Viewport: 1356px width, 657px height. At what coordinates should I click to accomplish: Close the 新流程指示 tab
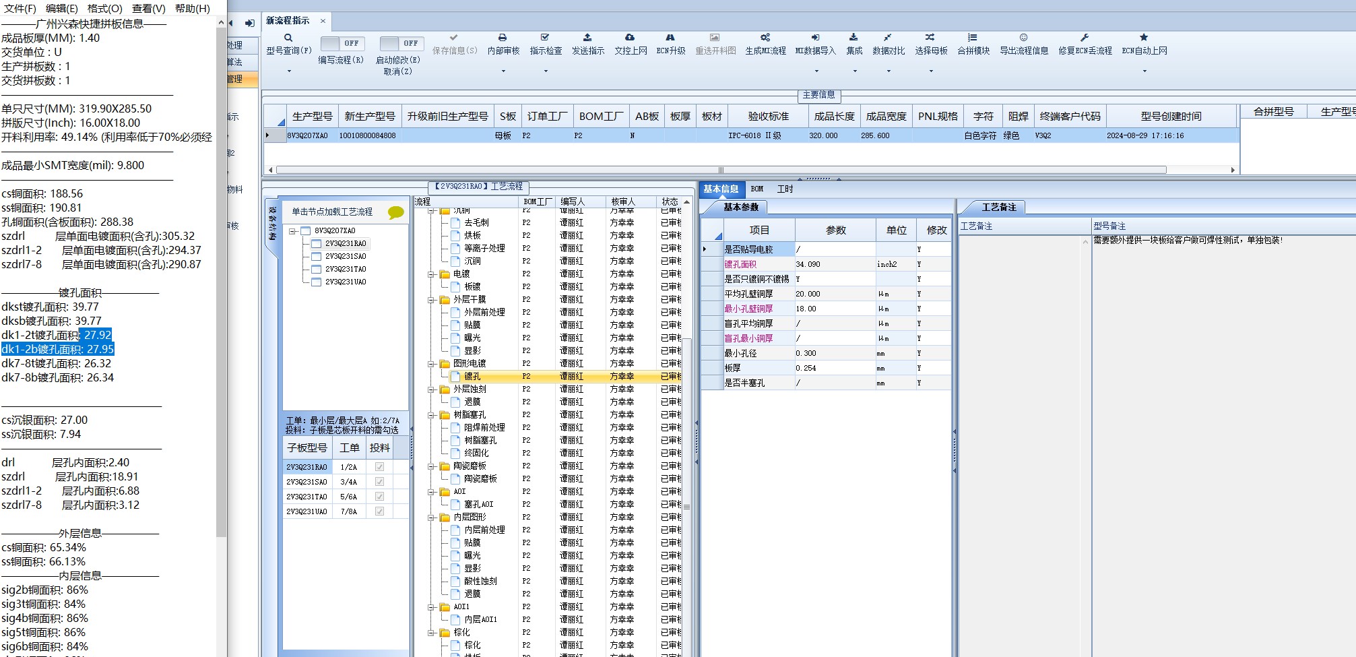click(323, 21)
